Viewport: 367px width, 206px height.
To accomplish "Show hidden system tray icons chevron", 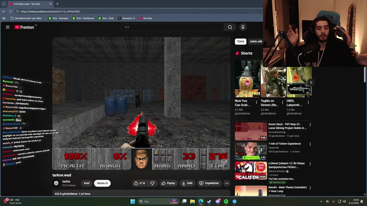I will point(321,201).
